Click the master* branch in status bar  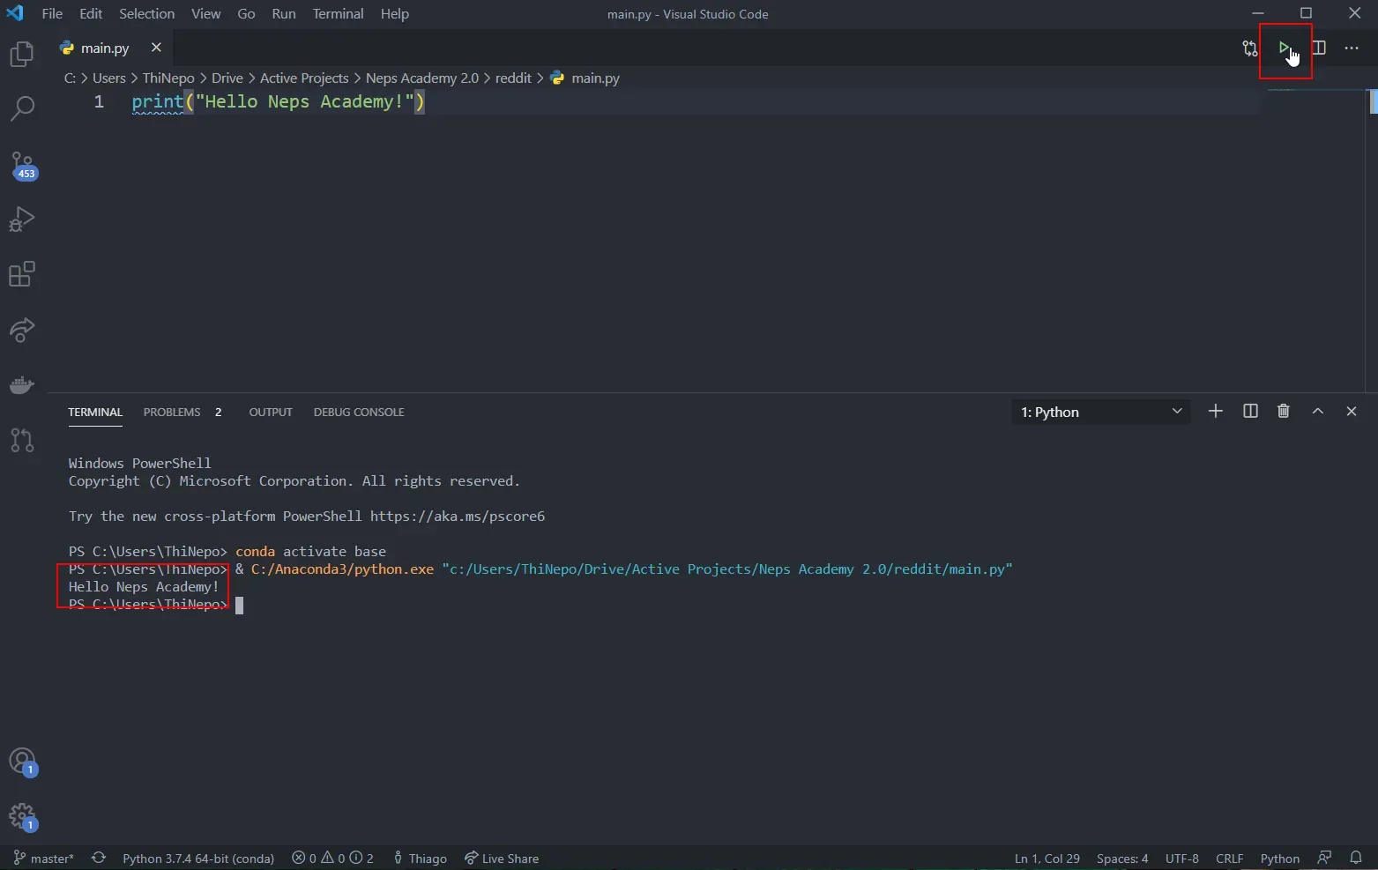44,859
